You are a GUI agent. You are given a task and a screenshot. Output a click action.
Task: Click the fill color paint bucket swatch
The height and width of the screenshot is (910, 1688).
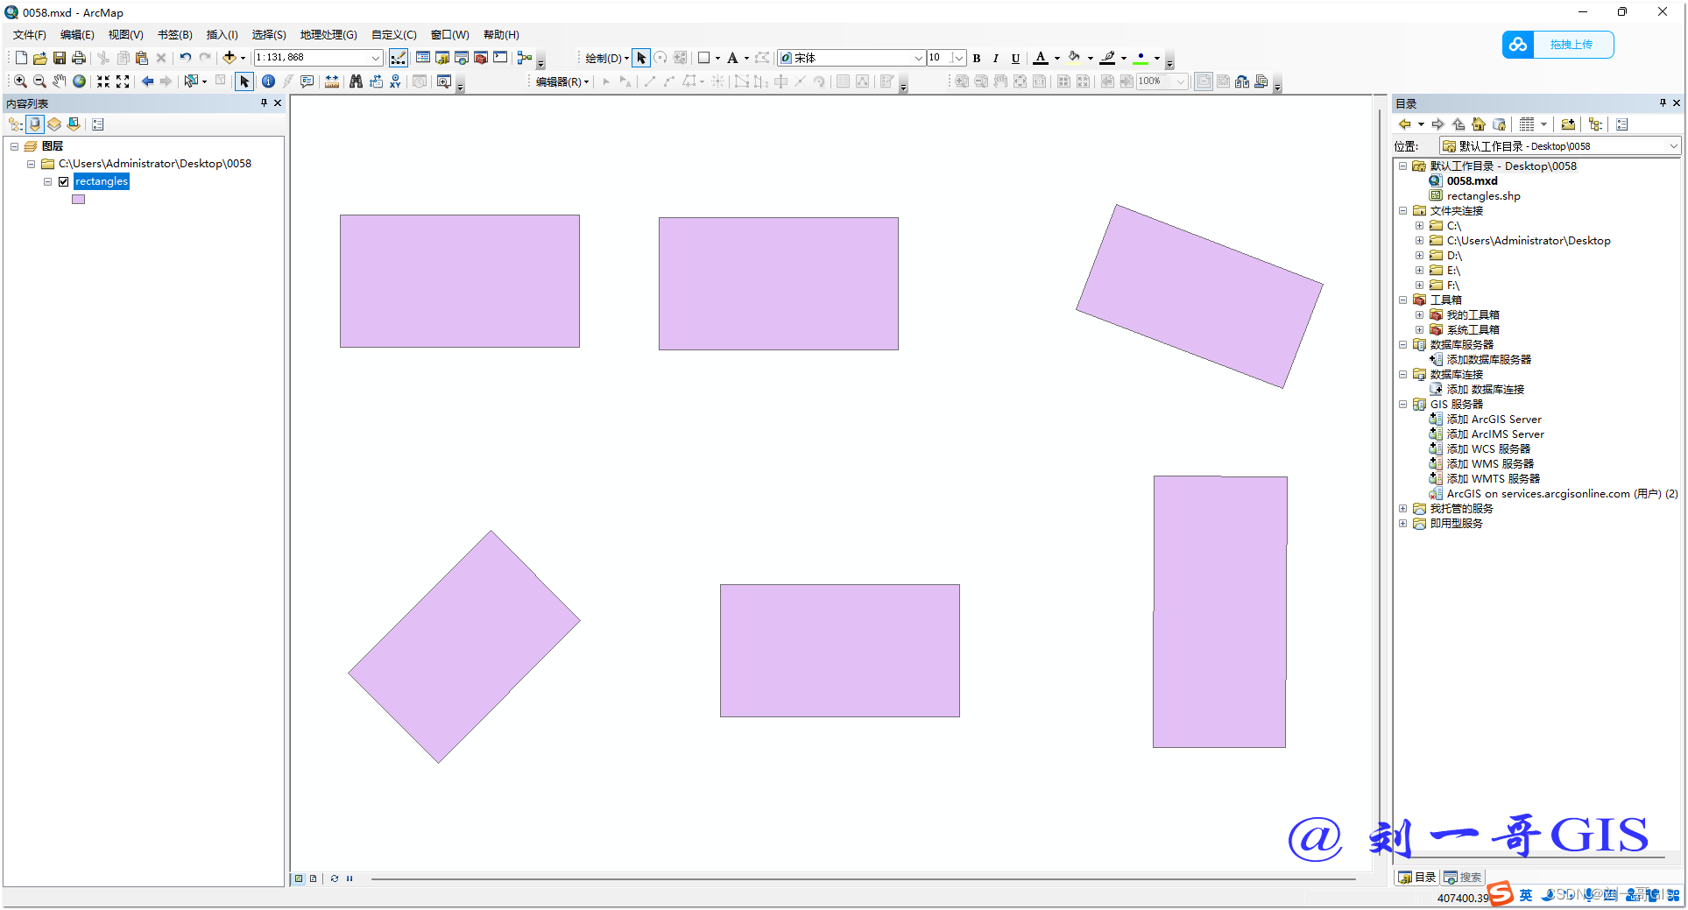tap(1074, 59)
